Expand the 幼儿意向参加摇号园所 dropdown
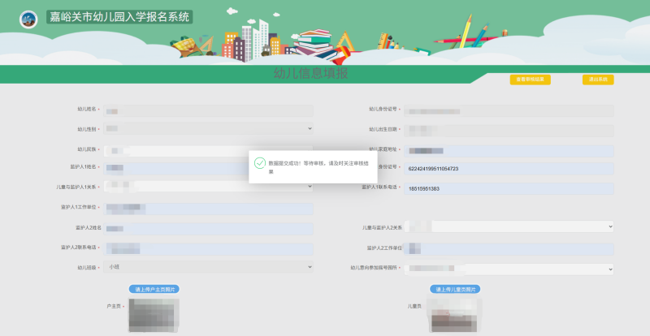 click(x=509, y=268)
